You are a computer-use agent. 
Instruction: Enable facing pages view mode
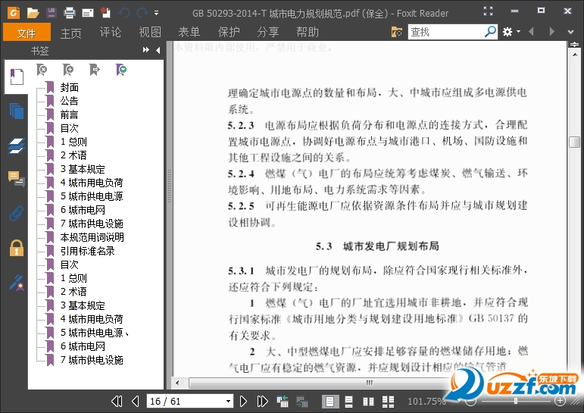coord(368,402)
